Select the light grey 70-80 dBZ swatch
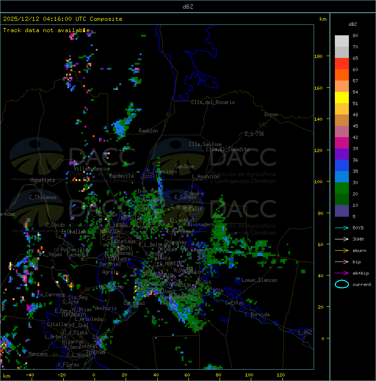Image resolution: width=376 pixels, height=381 pixels. point(342,41)
